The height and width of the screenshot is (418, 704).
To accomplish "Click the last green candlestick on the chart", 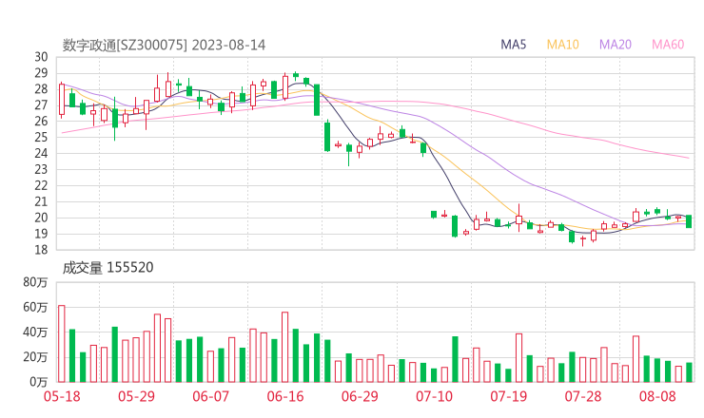I will [x=689, y=221].
